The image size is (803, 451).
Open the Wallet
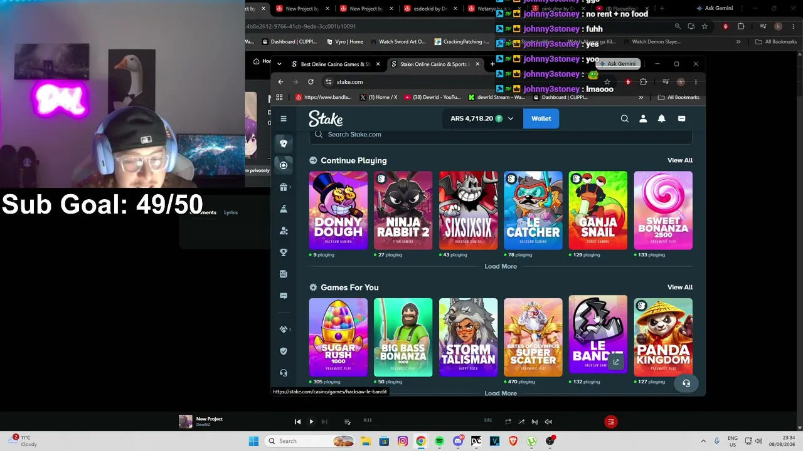[x=541, y=118]
